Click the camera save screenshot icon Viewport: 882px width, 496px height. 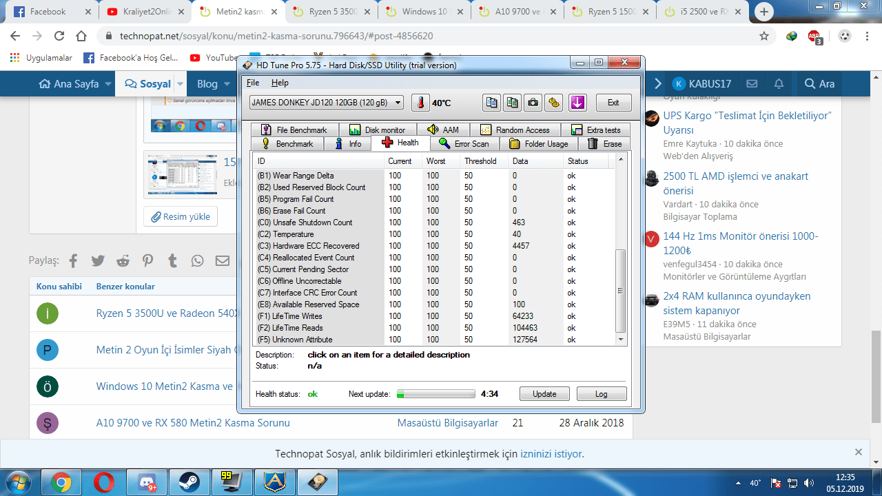533,103
